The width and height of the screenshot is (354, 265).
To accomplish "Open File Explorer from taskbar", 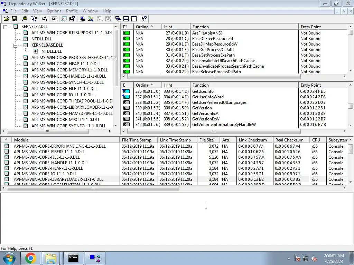I will point(51,258).
